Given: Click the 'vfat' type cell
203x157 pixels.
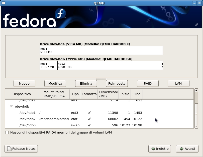Looking at the screenshot, I should coord(74,119).
